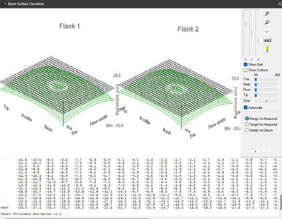Select the pan move arrows icon
Image resolution: width=282 pixels, height=219 pixels.
[267, 31]
